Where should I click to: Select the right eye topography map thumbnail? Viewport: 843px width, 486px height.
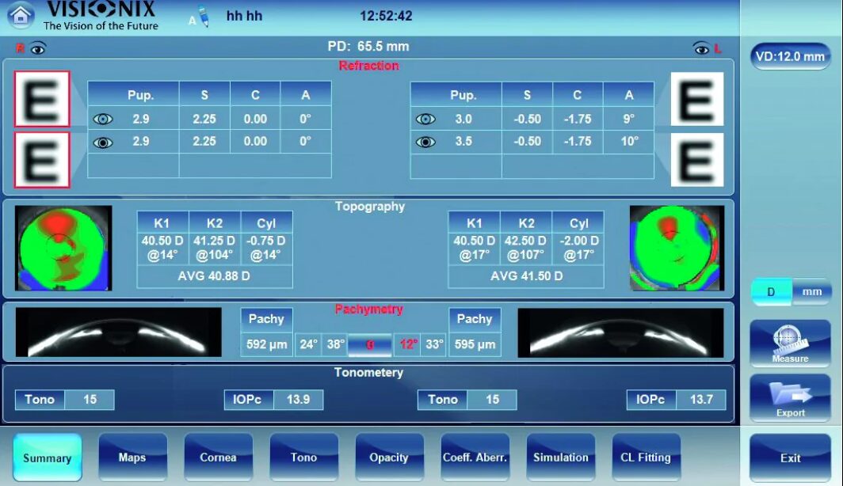pyautogui.click(x=64, y=248)
